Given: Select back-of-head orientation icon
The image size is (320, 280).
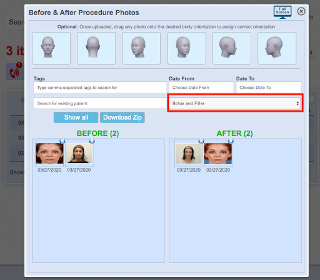Looking at the screenshot, I should pos(96,48).
